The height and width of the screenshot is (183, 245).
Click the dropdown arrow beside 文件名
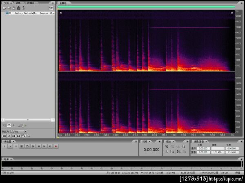26,132
